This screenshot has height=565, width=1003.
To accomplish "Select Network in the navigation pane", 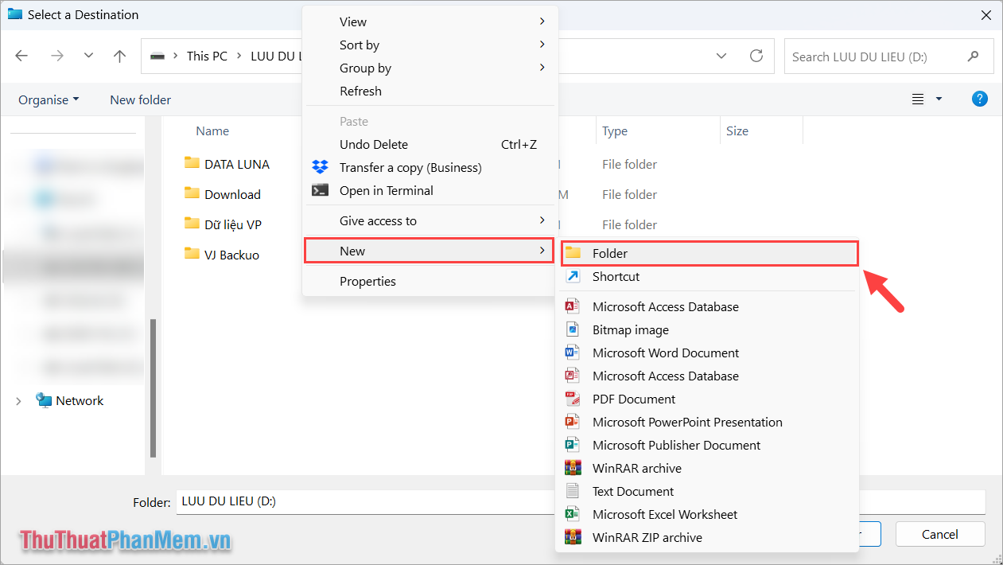I will pyautogui.click(x=80, y=400).
